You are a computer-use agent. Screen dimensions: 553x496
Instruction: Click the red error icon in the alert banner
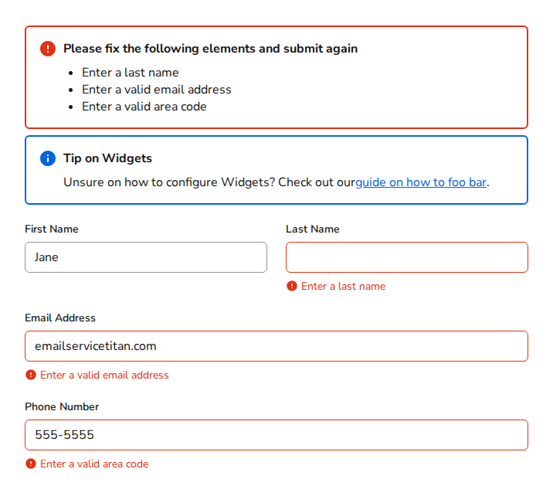[x=47, y=49]
